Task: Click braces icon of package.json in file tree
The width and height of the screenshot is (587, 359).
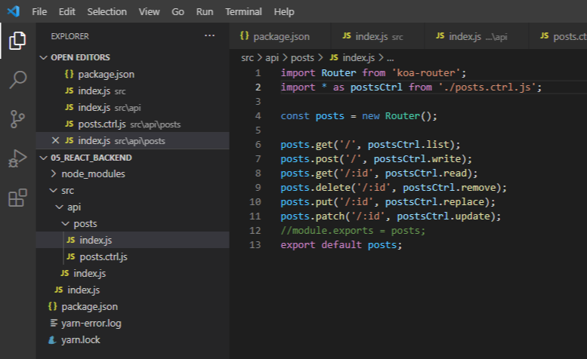Action: 53,306
